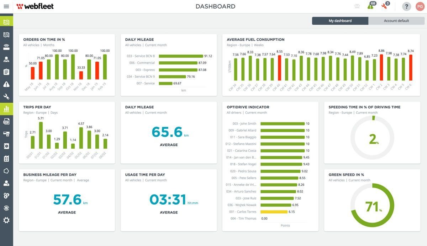This screenshot has width=427, height=246.
Task: Click the webfleet logo
Action: [35, 6]
